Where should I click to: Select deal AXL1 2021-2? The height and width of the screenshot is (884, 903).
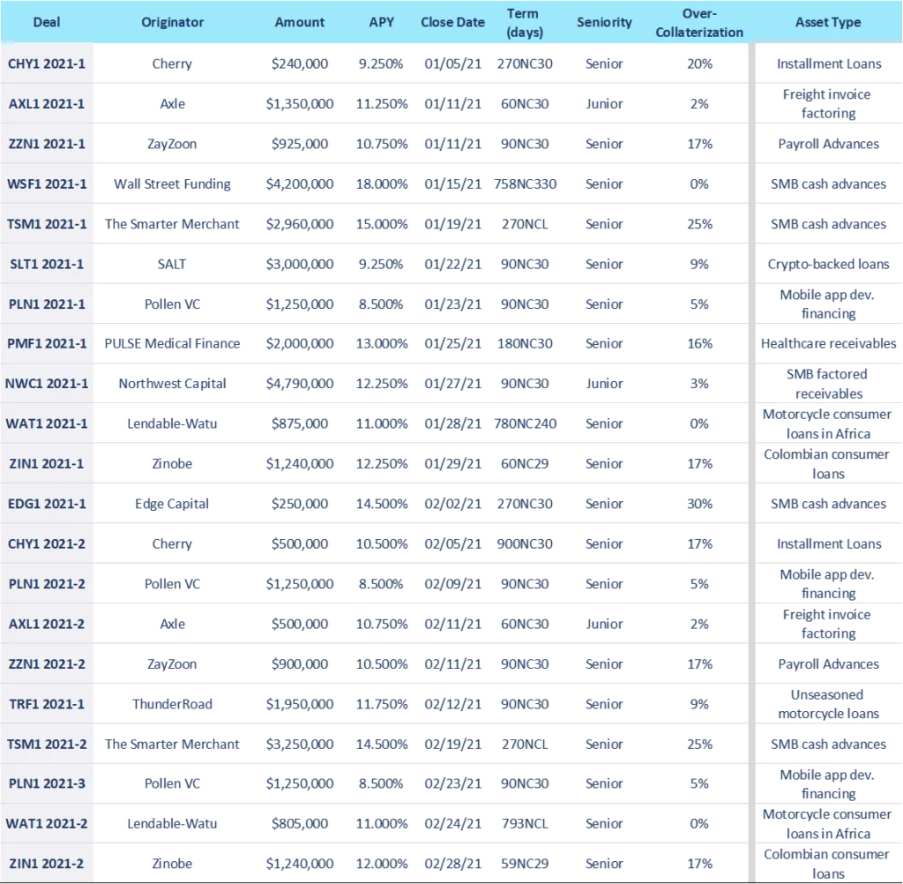point(47,624)
